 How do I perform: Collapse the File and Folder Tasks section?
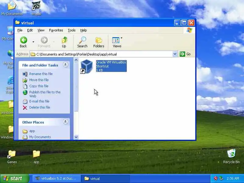pyautogui.click(x=65, y=65)
